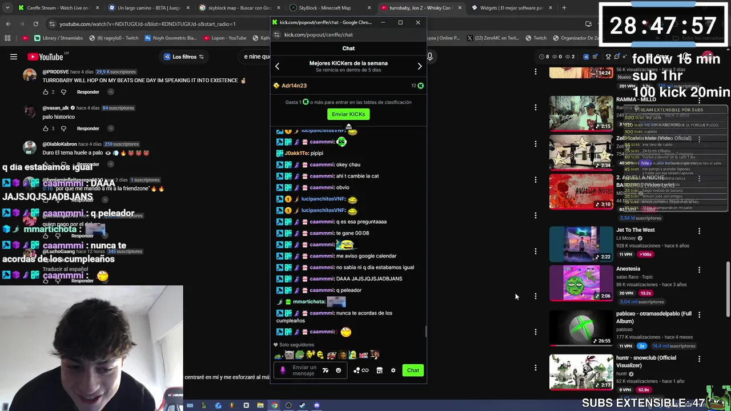Open chat settings gear icon
This screenshot has width=731, height=411.
(393, 370)
